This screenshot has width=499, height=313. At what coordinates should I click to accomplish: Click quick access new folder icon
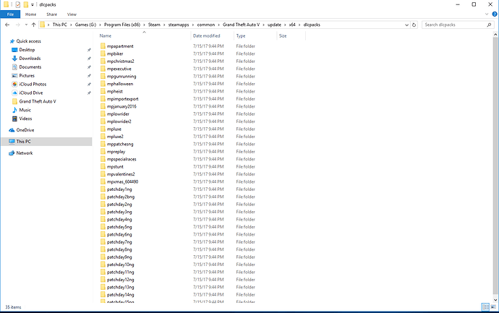pos(26,4)
